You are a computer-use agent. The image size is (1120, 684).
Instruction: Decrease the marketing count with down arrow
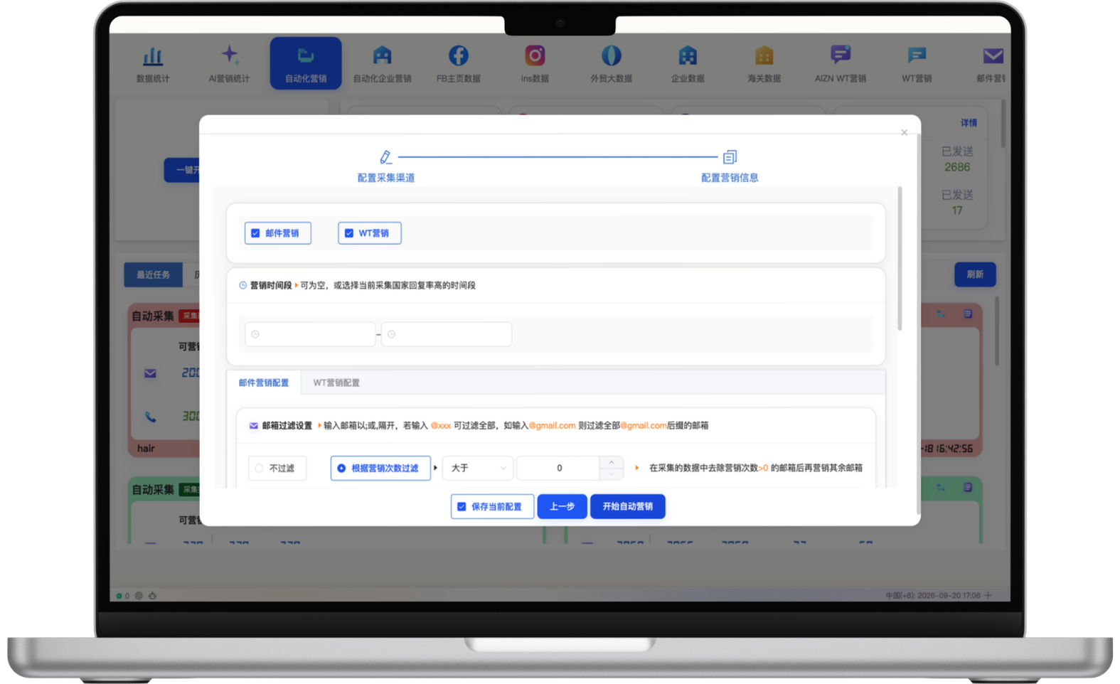611,474
